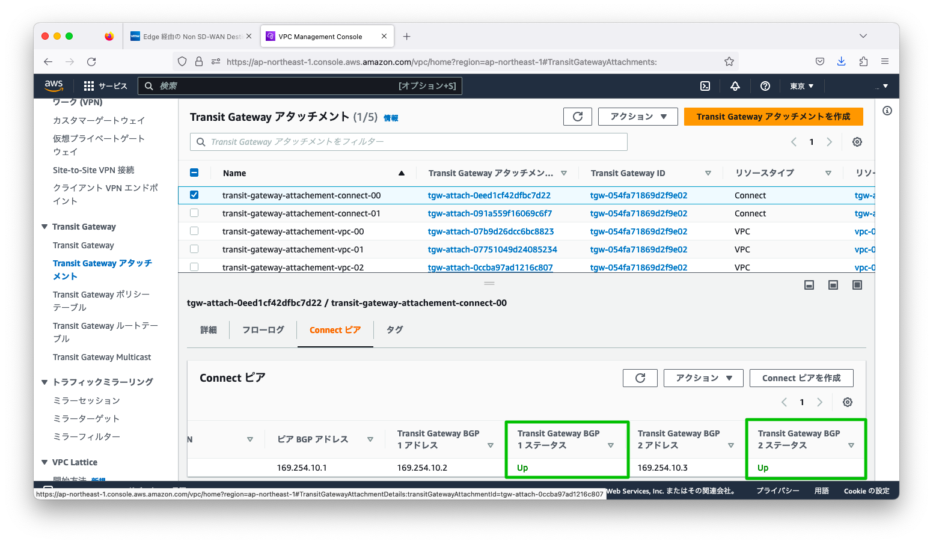Open AWS CloudShell icon in header
This screenshot has width=933, height=544.
(705, 86)
